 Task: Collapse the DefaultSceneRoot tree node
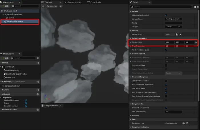coord(4,14)
